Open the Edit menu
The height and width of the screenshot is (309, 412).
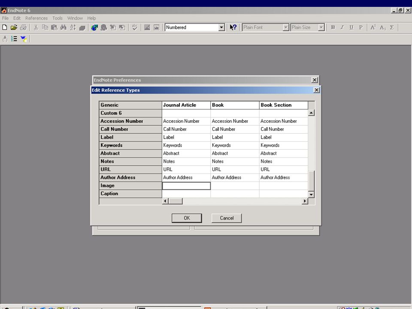(17, 18)
